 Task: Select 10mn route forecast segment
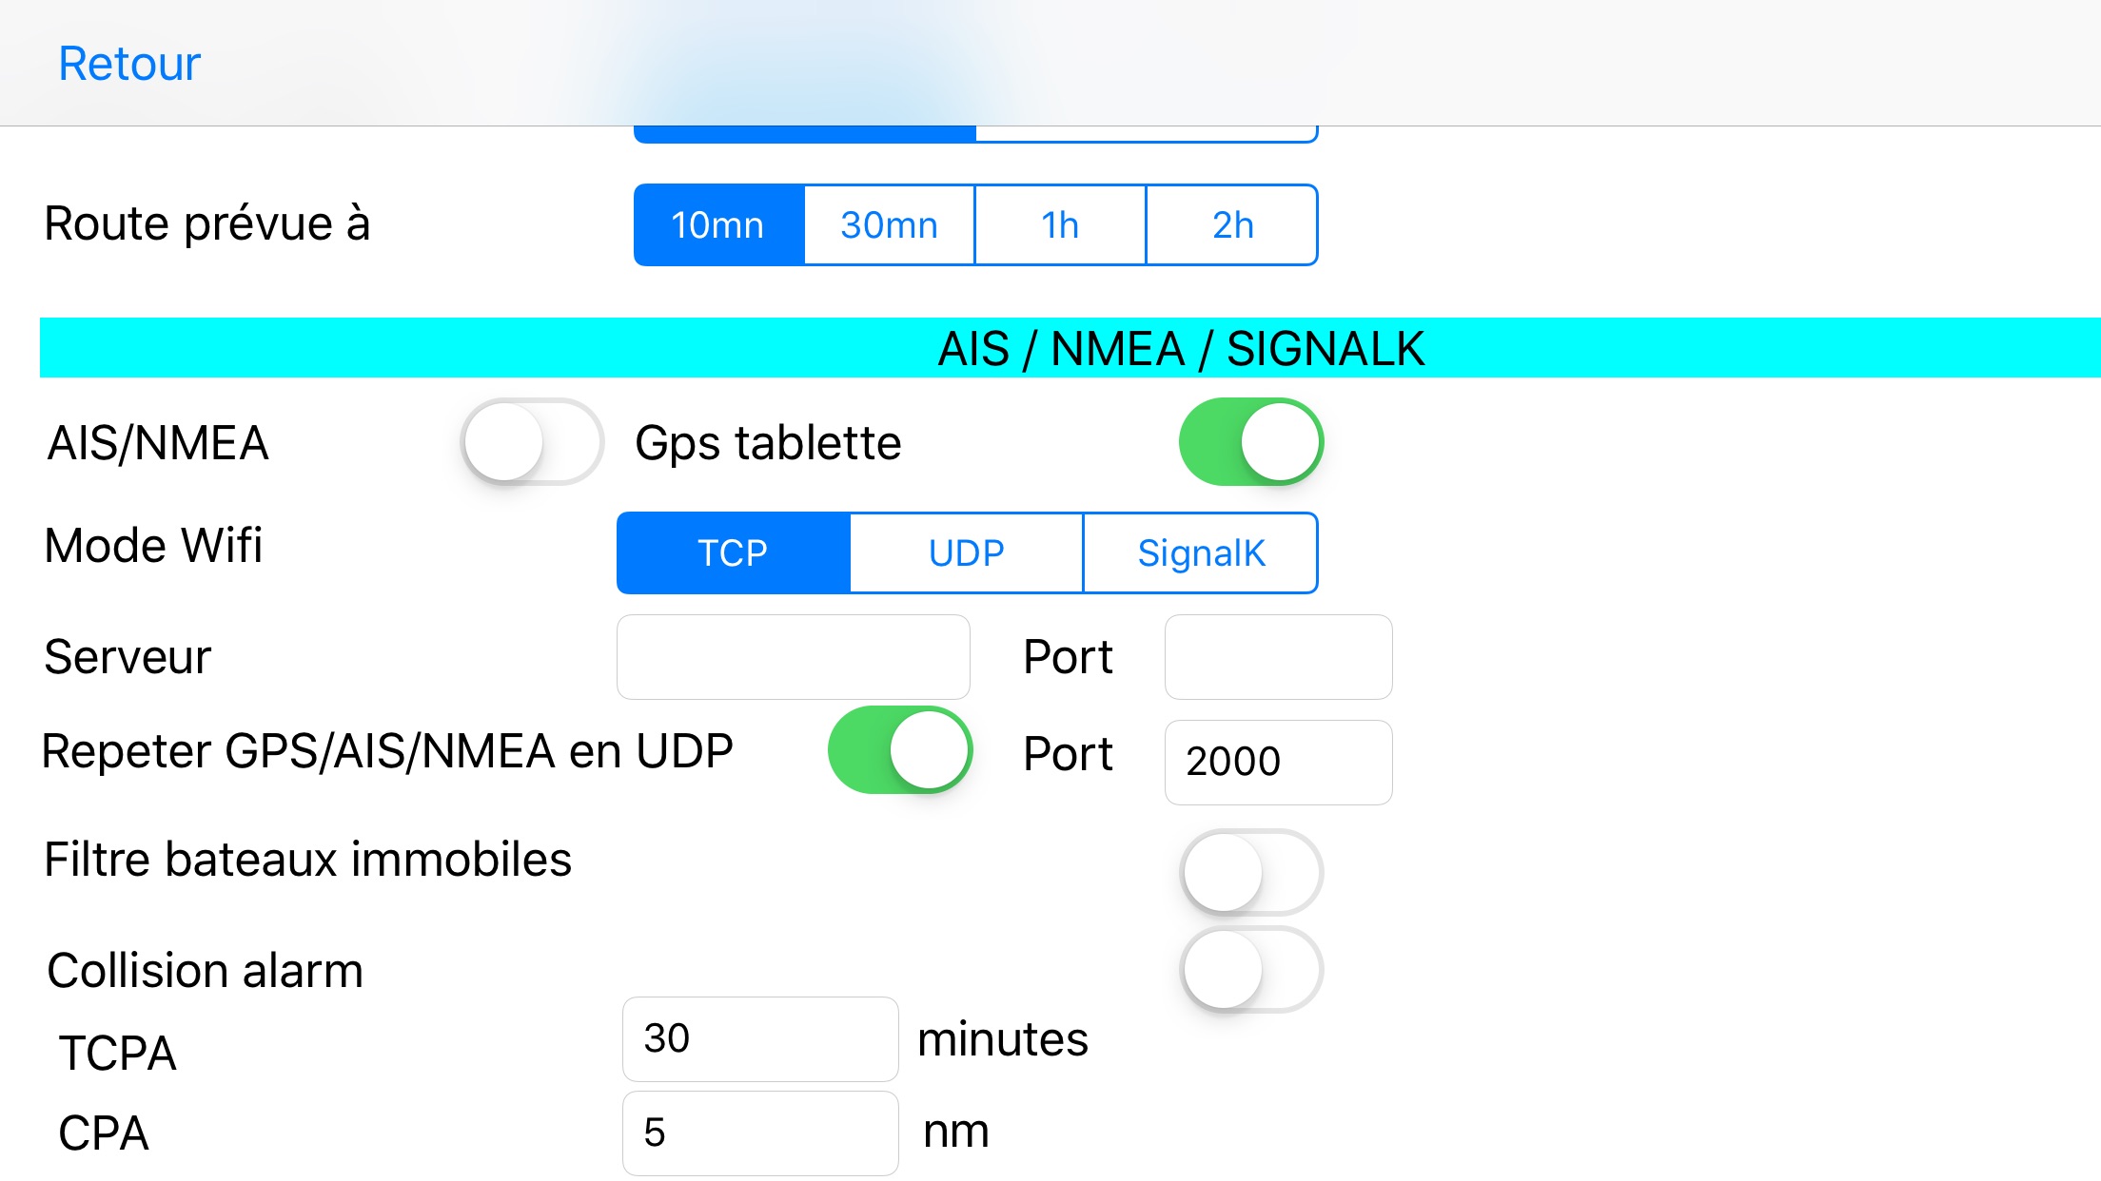click(x=719, y=225)
